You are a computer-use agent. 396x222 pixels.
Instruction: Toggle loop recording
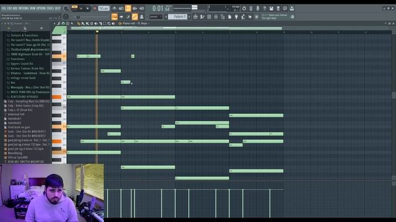click(x=142, y=8)
